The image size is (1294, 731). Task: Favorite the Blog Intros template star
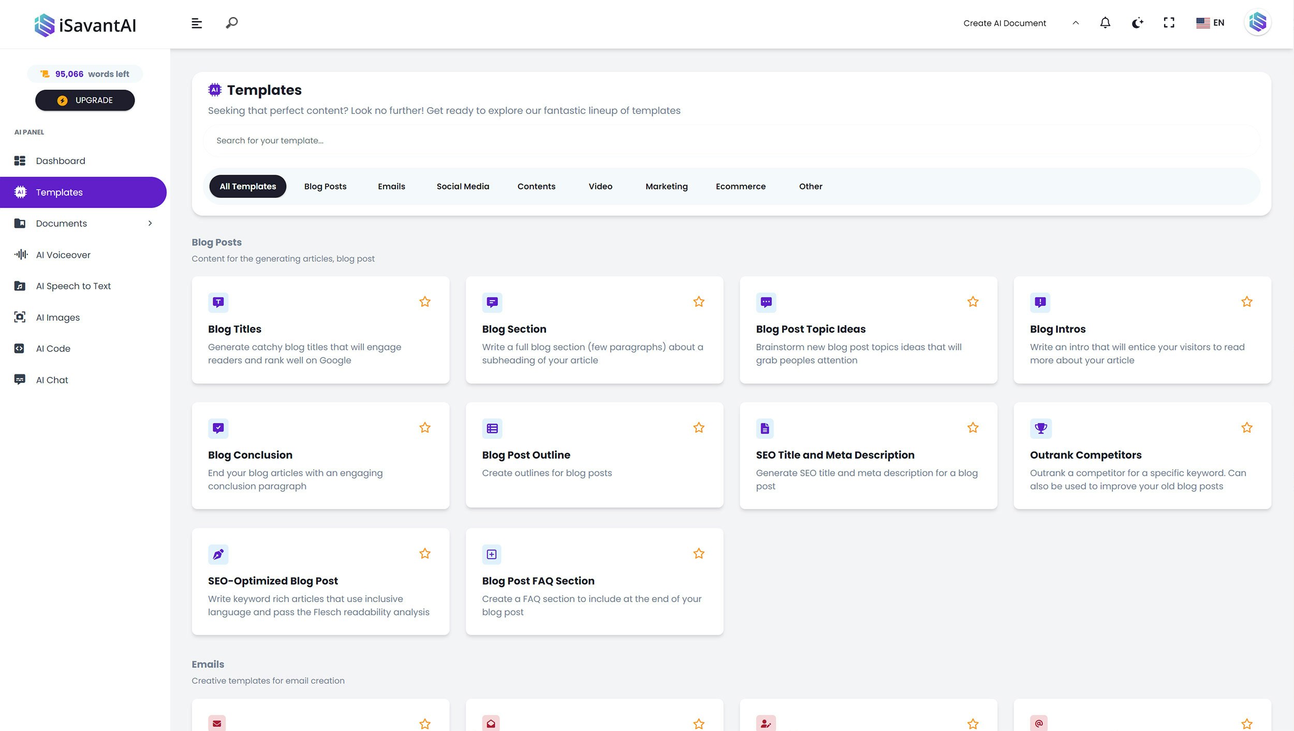[x=1247, y=302]
